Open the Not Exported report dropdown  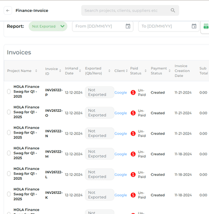pyautogui.click(x=48, y=26)
